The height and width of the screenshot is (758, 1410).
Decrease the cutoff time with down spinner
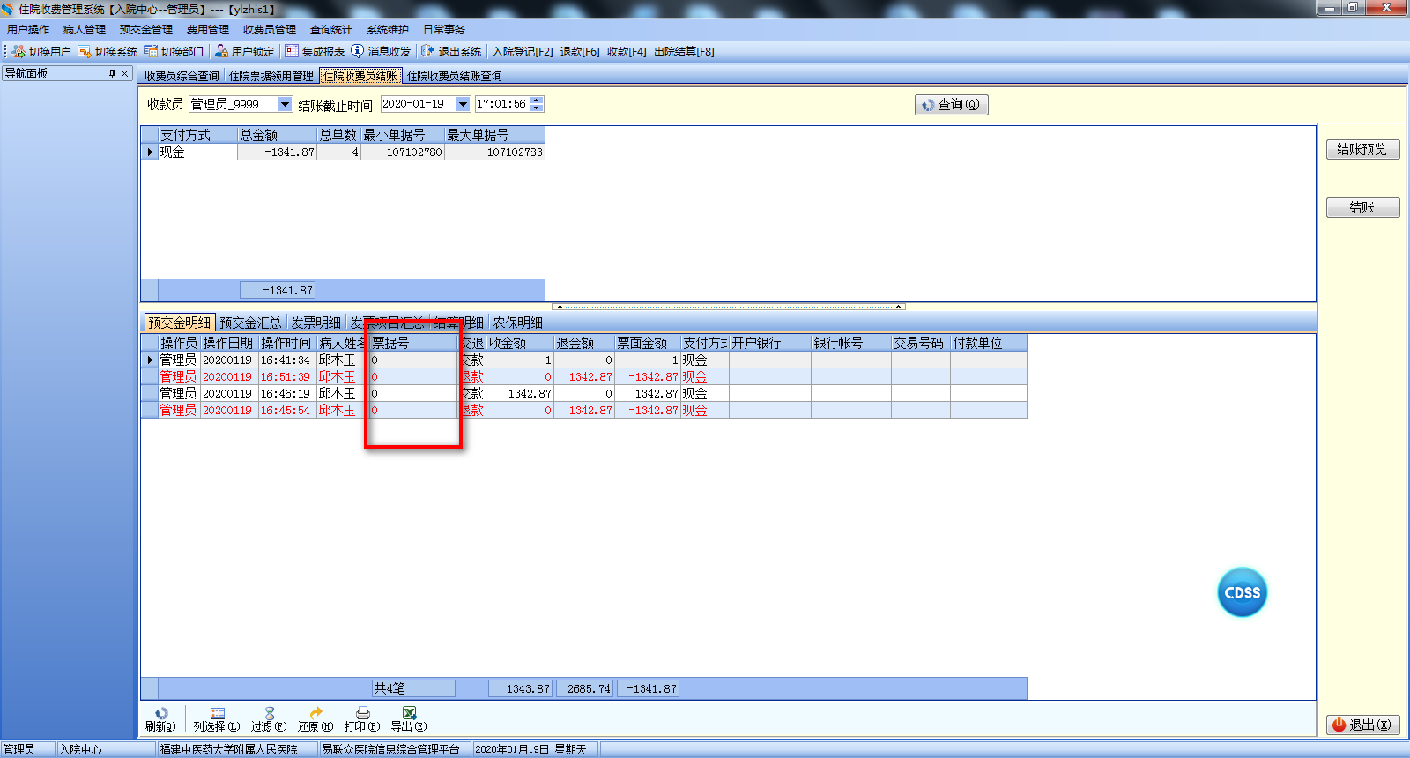click(537, 108)
